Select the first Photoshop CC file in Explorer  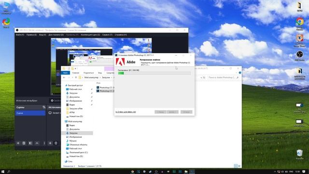click(105, 87)
